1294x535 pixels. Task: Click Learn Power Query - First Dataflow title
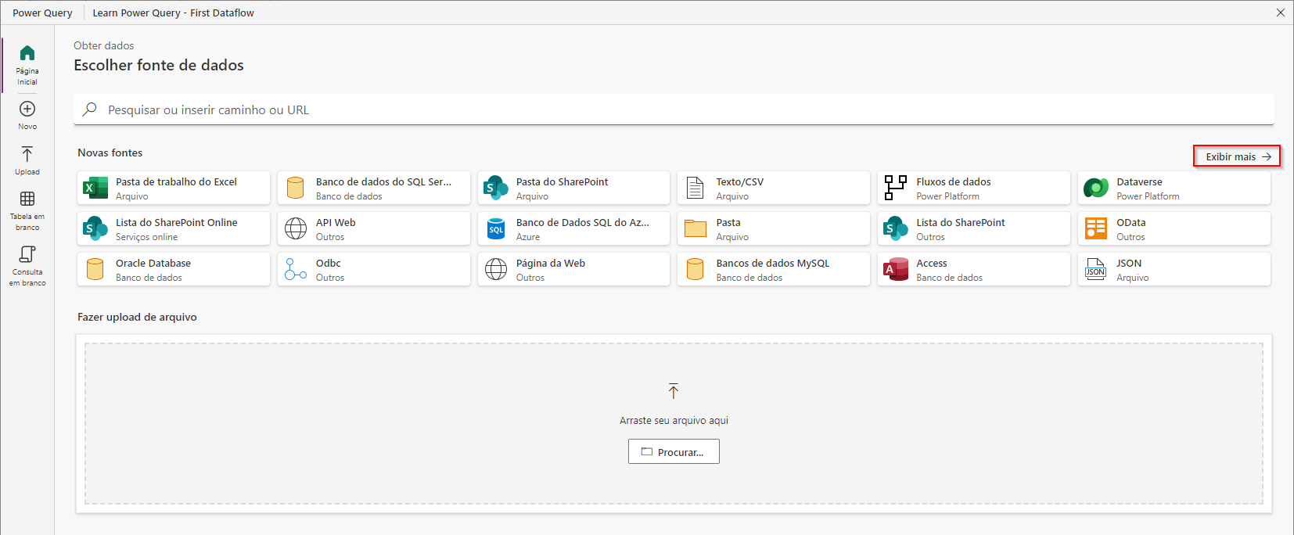[x=173, y=13]
